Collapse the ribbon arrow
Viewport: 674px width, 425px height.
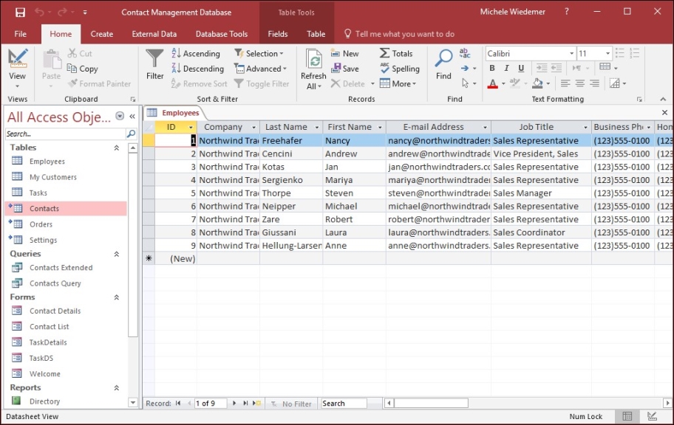(x=663, y=99)
